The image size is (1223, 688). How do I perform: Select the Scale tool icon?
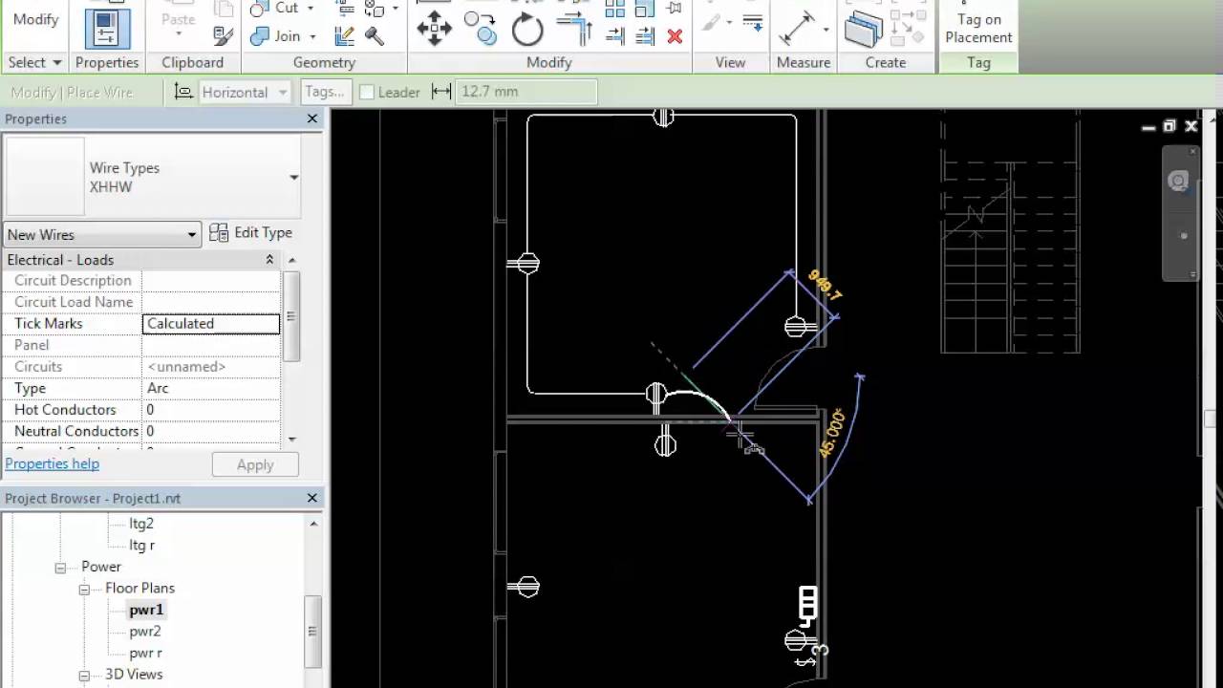coord(645,9)
